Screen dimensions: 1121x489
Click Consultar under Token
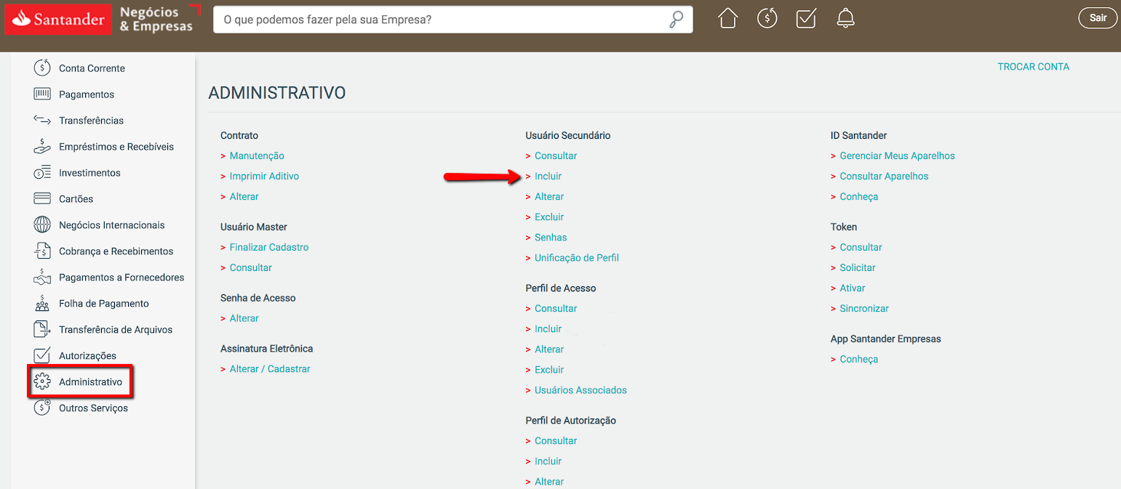861,247
